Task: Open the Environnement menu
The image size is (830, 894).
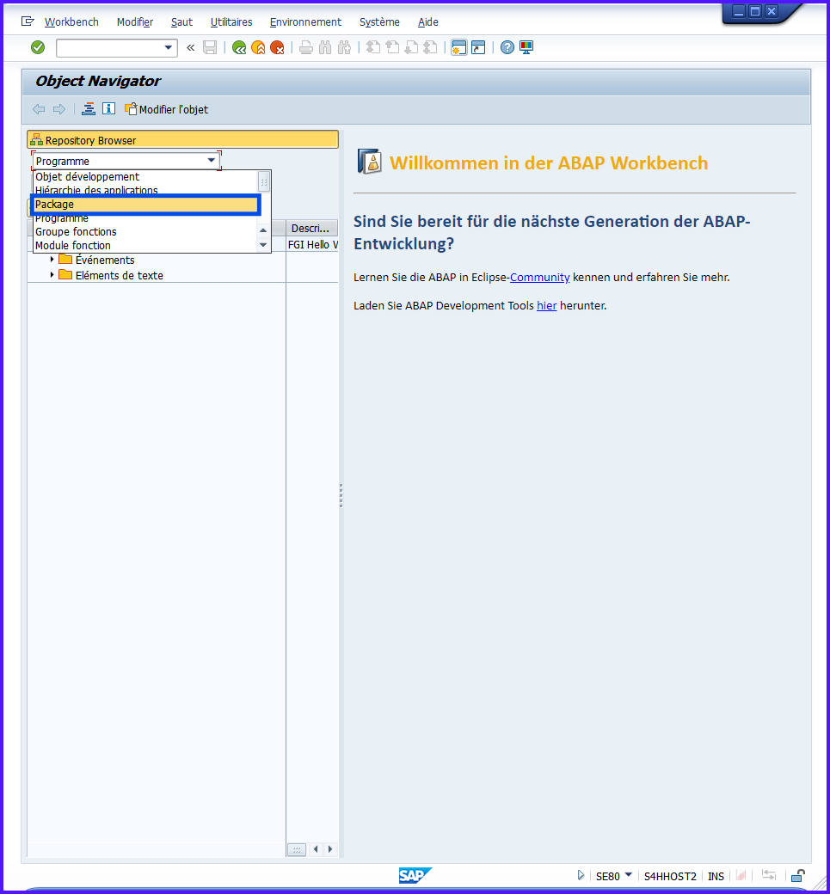Action: (305, 22)
